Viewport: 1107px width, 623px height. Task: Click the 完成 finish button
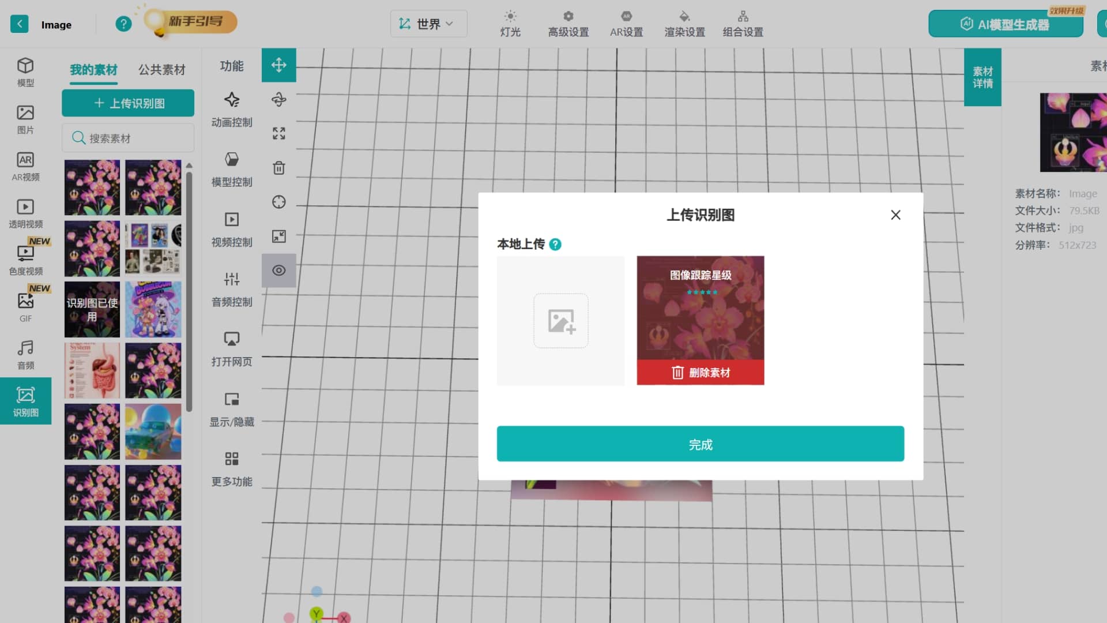pyautogui.click(x=701, y=444)
